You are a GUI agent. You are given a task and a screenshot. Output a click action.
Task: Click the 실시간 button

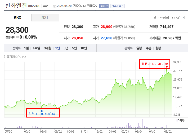point(104,6)
